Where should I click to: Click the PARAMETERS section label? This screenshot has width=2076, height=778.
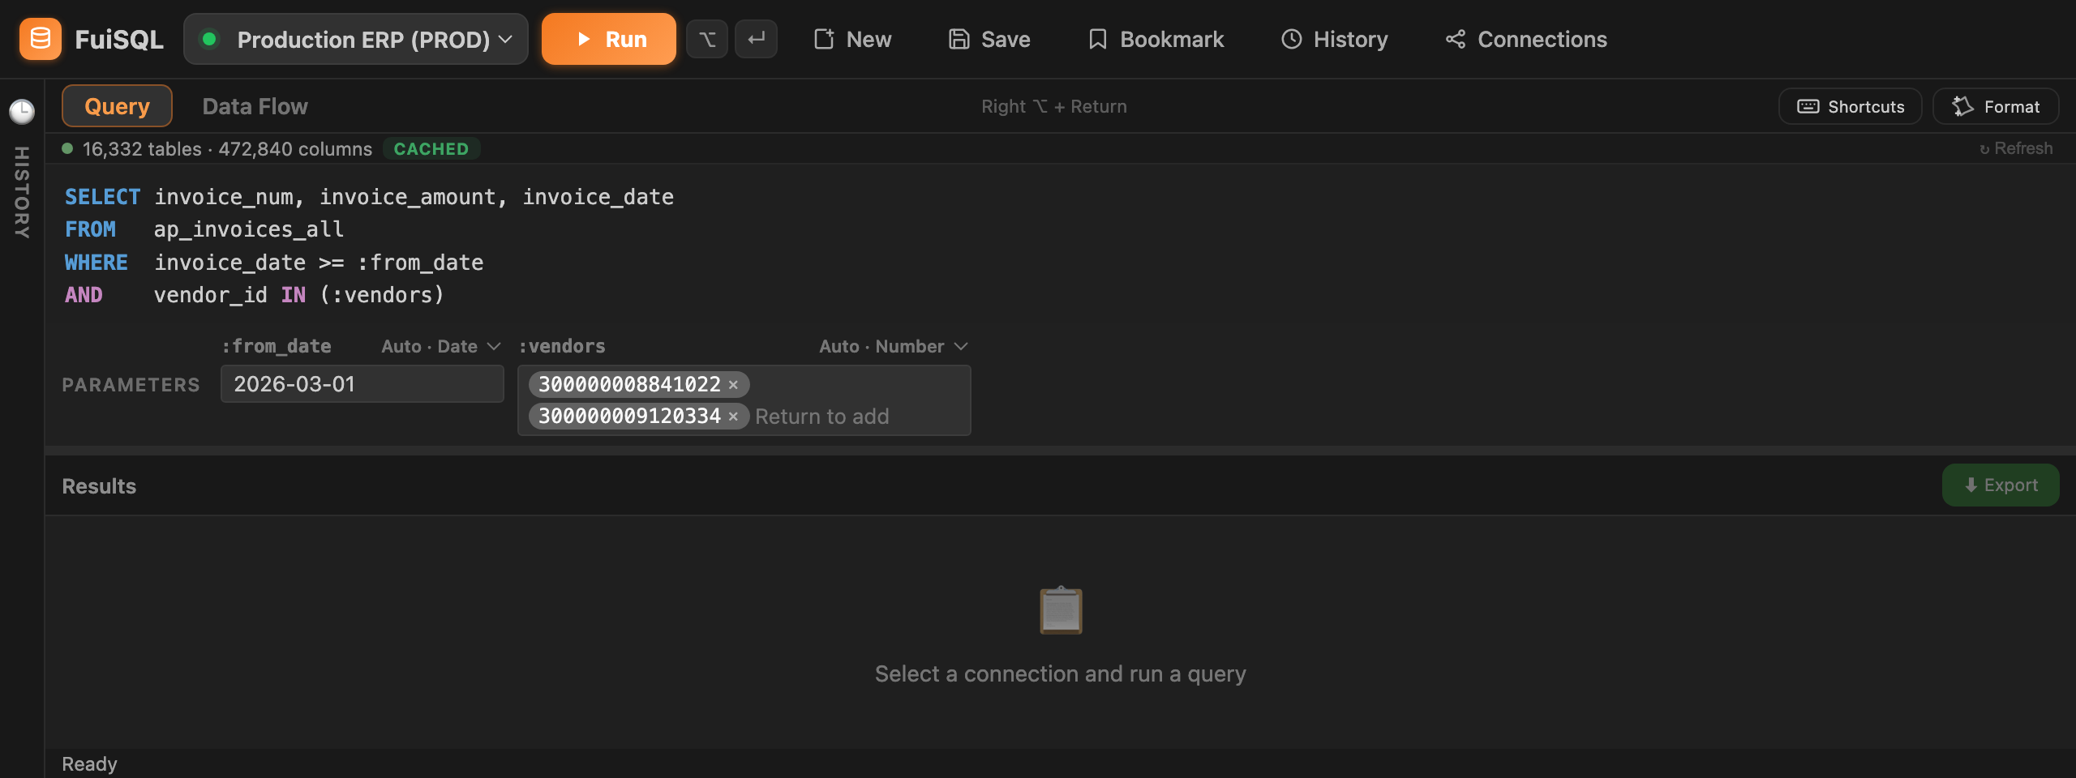click(x=131, y=385)
